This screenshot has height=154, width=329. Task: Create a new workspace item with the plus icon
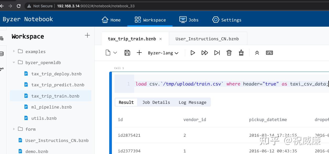(x=87, y=36)
